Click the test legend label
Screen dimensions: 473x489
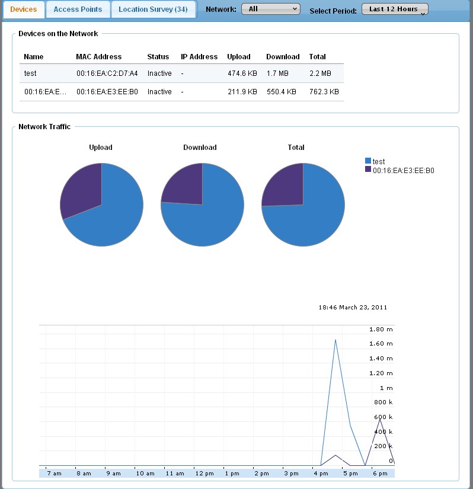379,162
